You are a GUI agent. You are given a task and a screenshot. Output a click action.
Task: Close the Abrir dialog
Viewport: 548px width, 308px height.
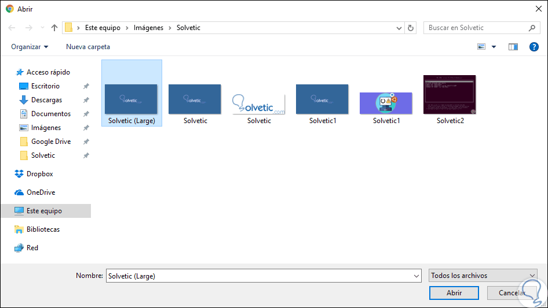pyautogui.click(x=539, y=9)
